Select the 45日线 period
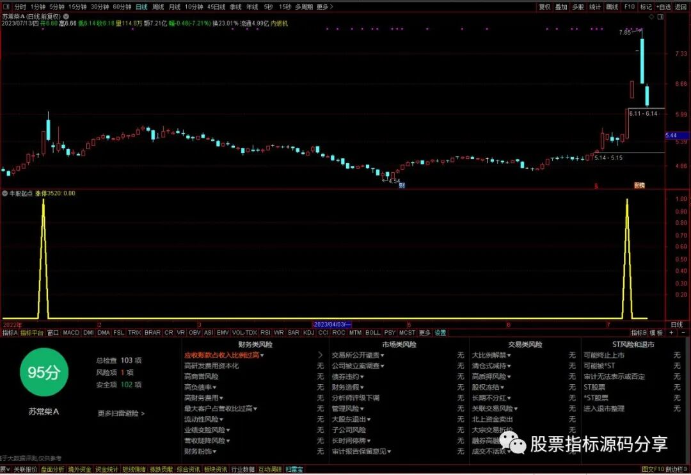Image resolution: width=691 pixels, height=475 pixels. [x=216, y=6]
